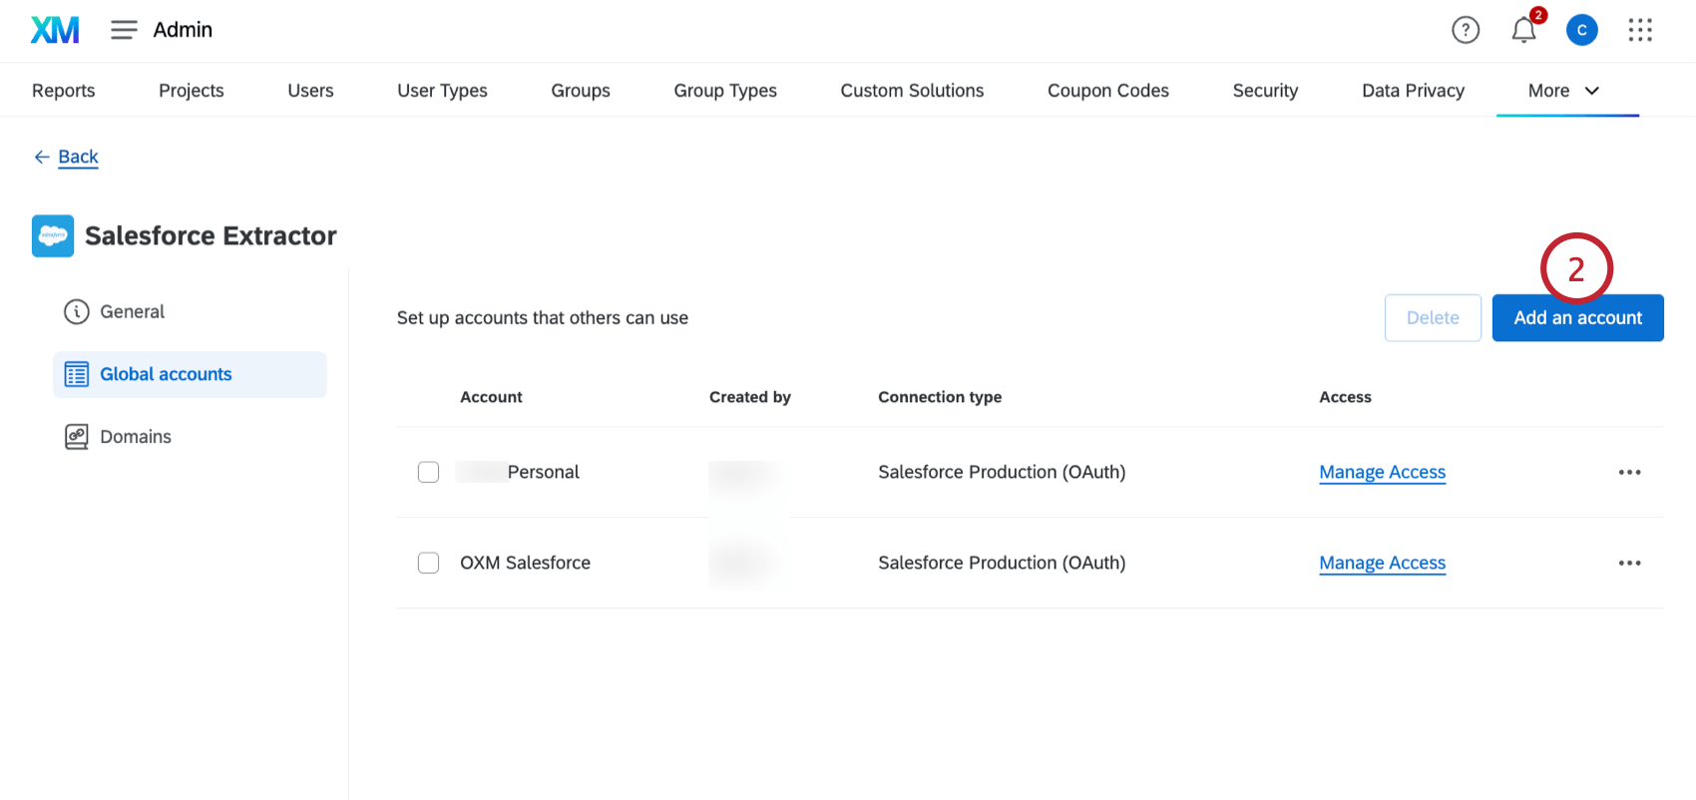Open the hamburger navigation menu
The height and width of the screenshot is (800, 1696).
pos(124,30)
